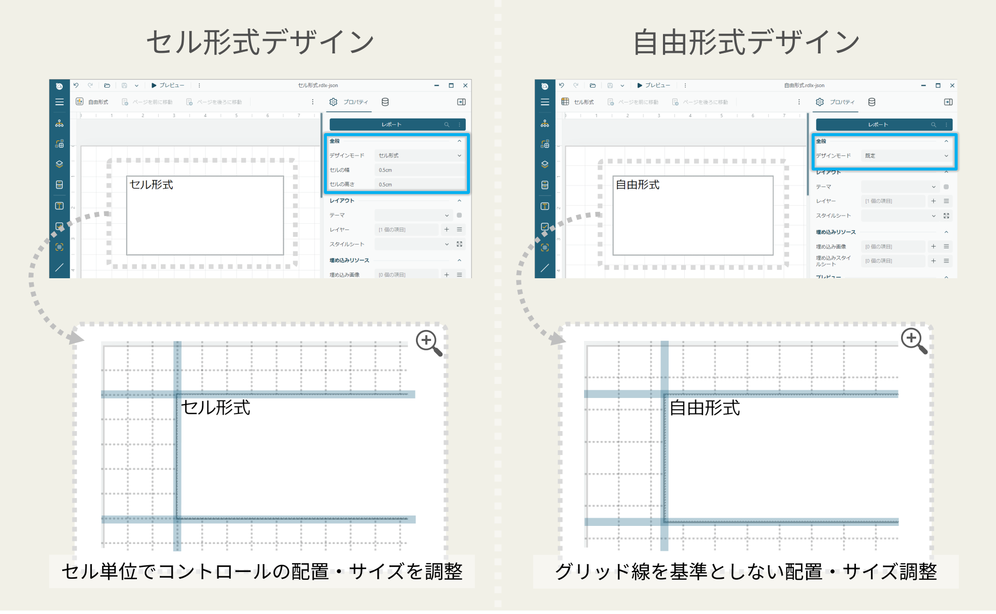Toggle the テーマ expression square in 自由形式.rdlx-json window
The image size is (996, 614).
(946, 187)
